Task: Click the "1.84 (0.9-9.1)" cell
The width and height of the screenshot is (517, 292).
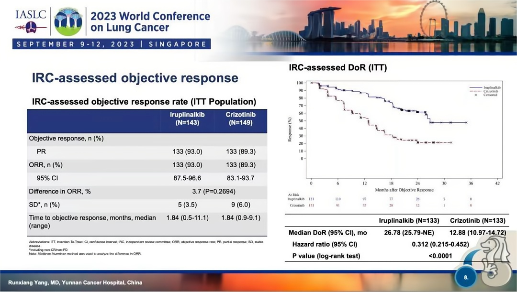Action: pos(241,217)
